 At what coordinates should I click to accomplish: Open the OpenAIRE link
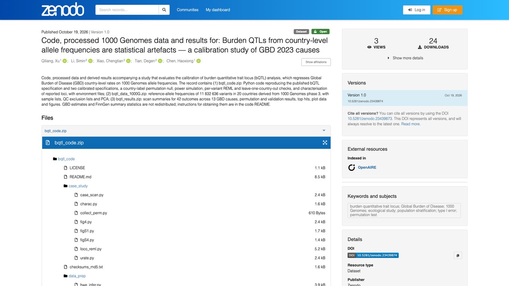[367, 168]
